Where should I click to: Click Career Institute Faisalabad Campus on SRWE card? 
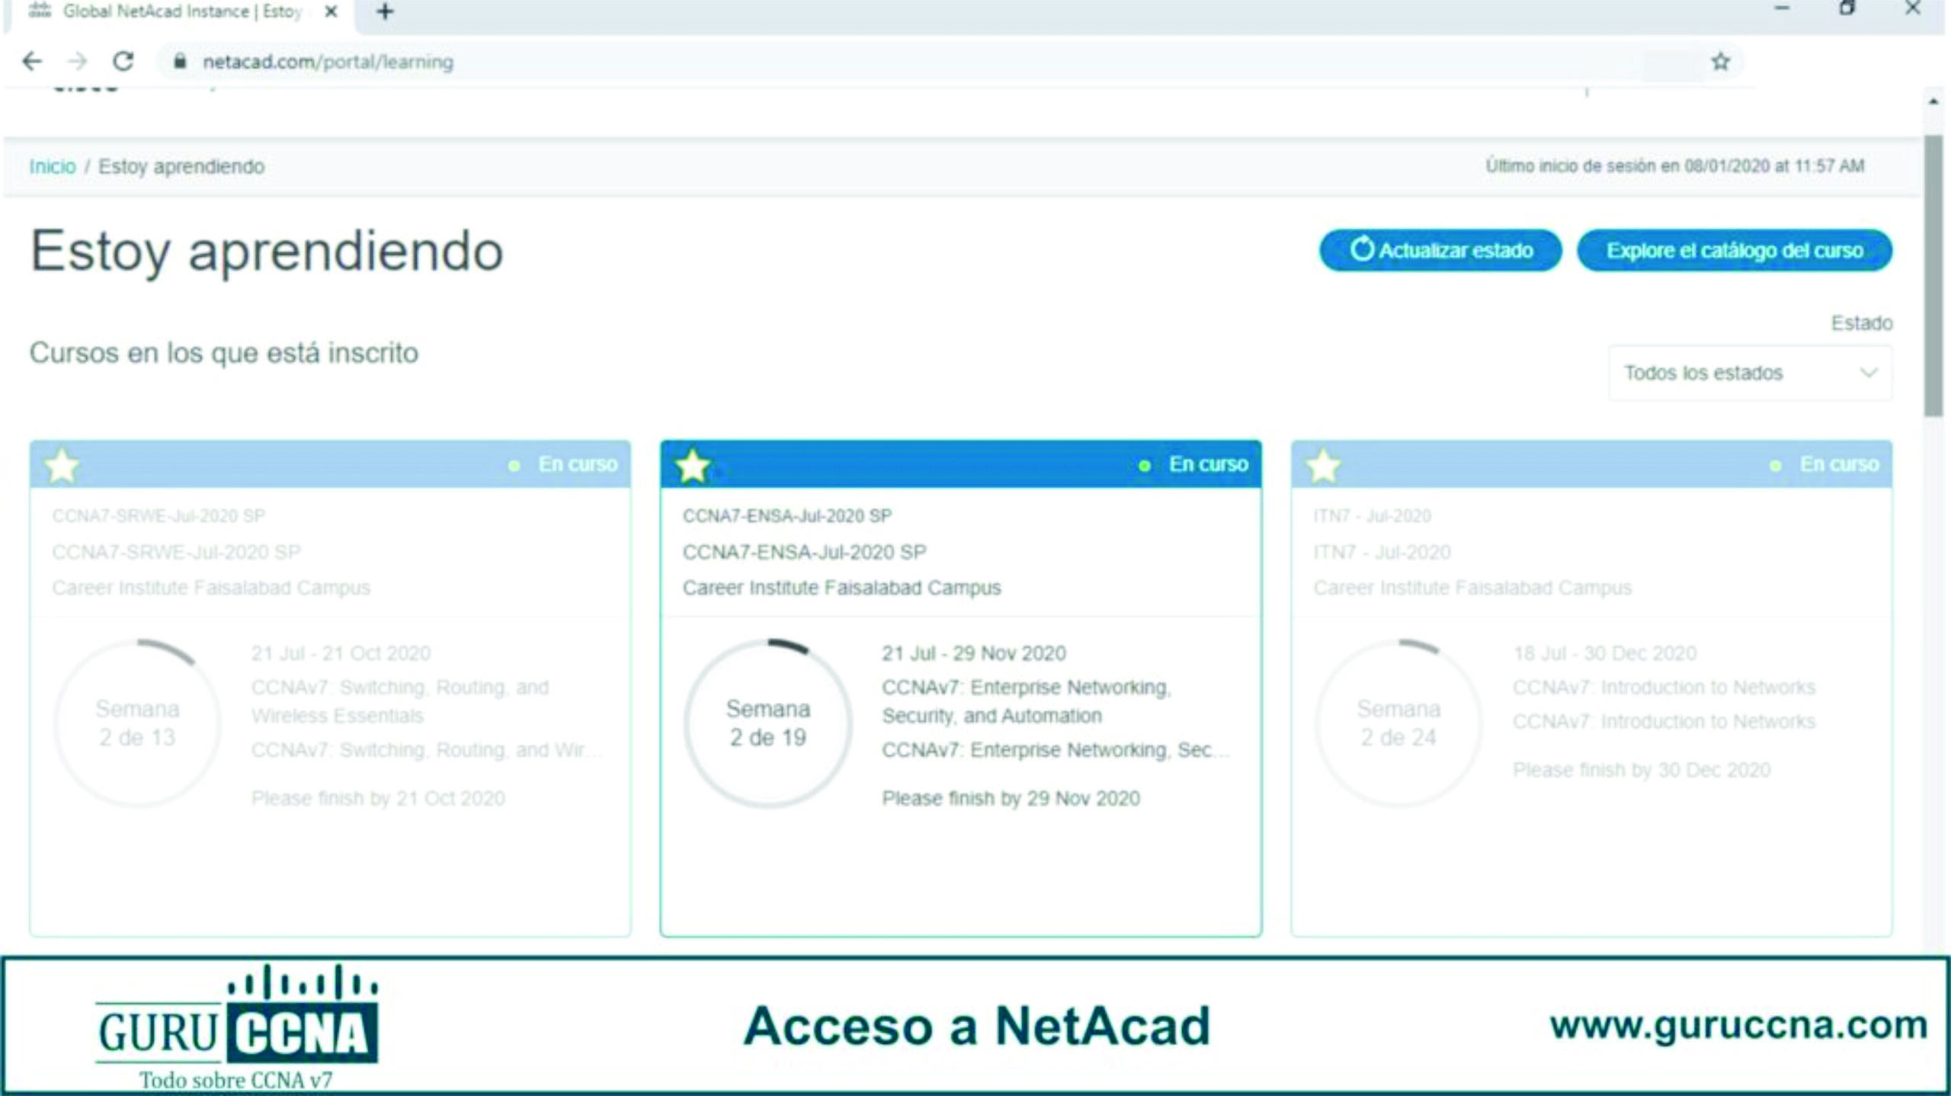tap(211, 588)
